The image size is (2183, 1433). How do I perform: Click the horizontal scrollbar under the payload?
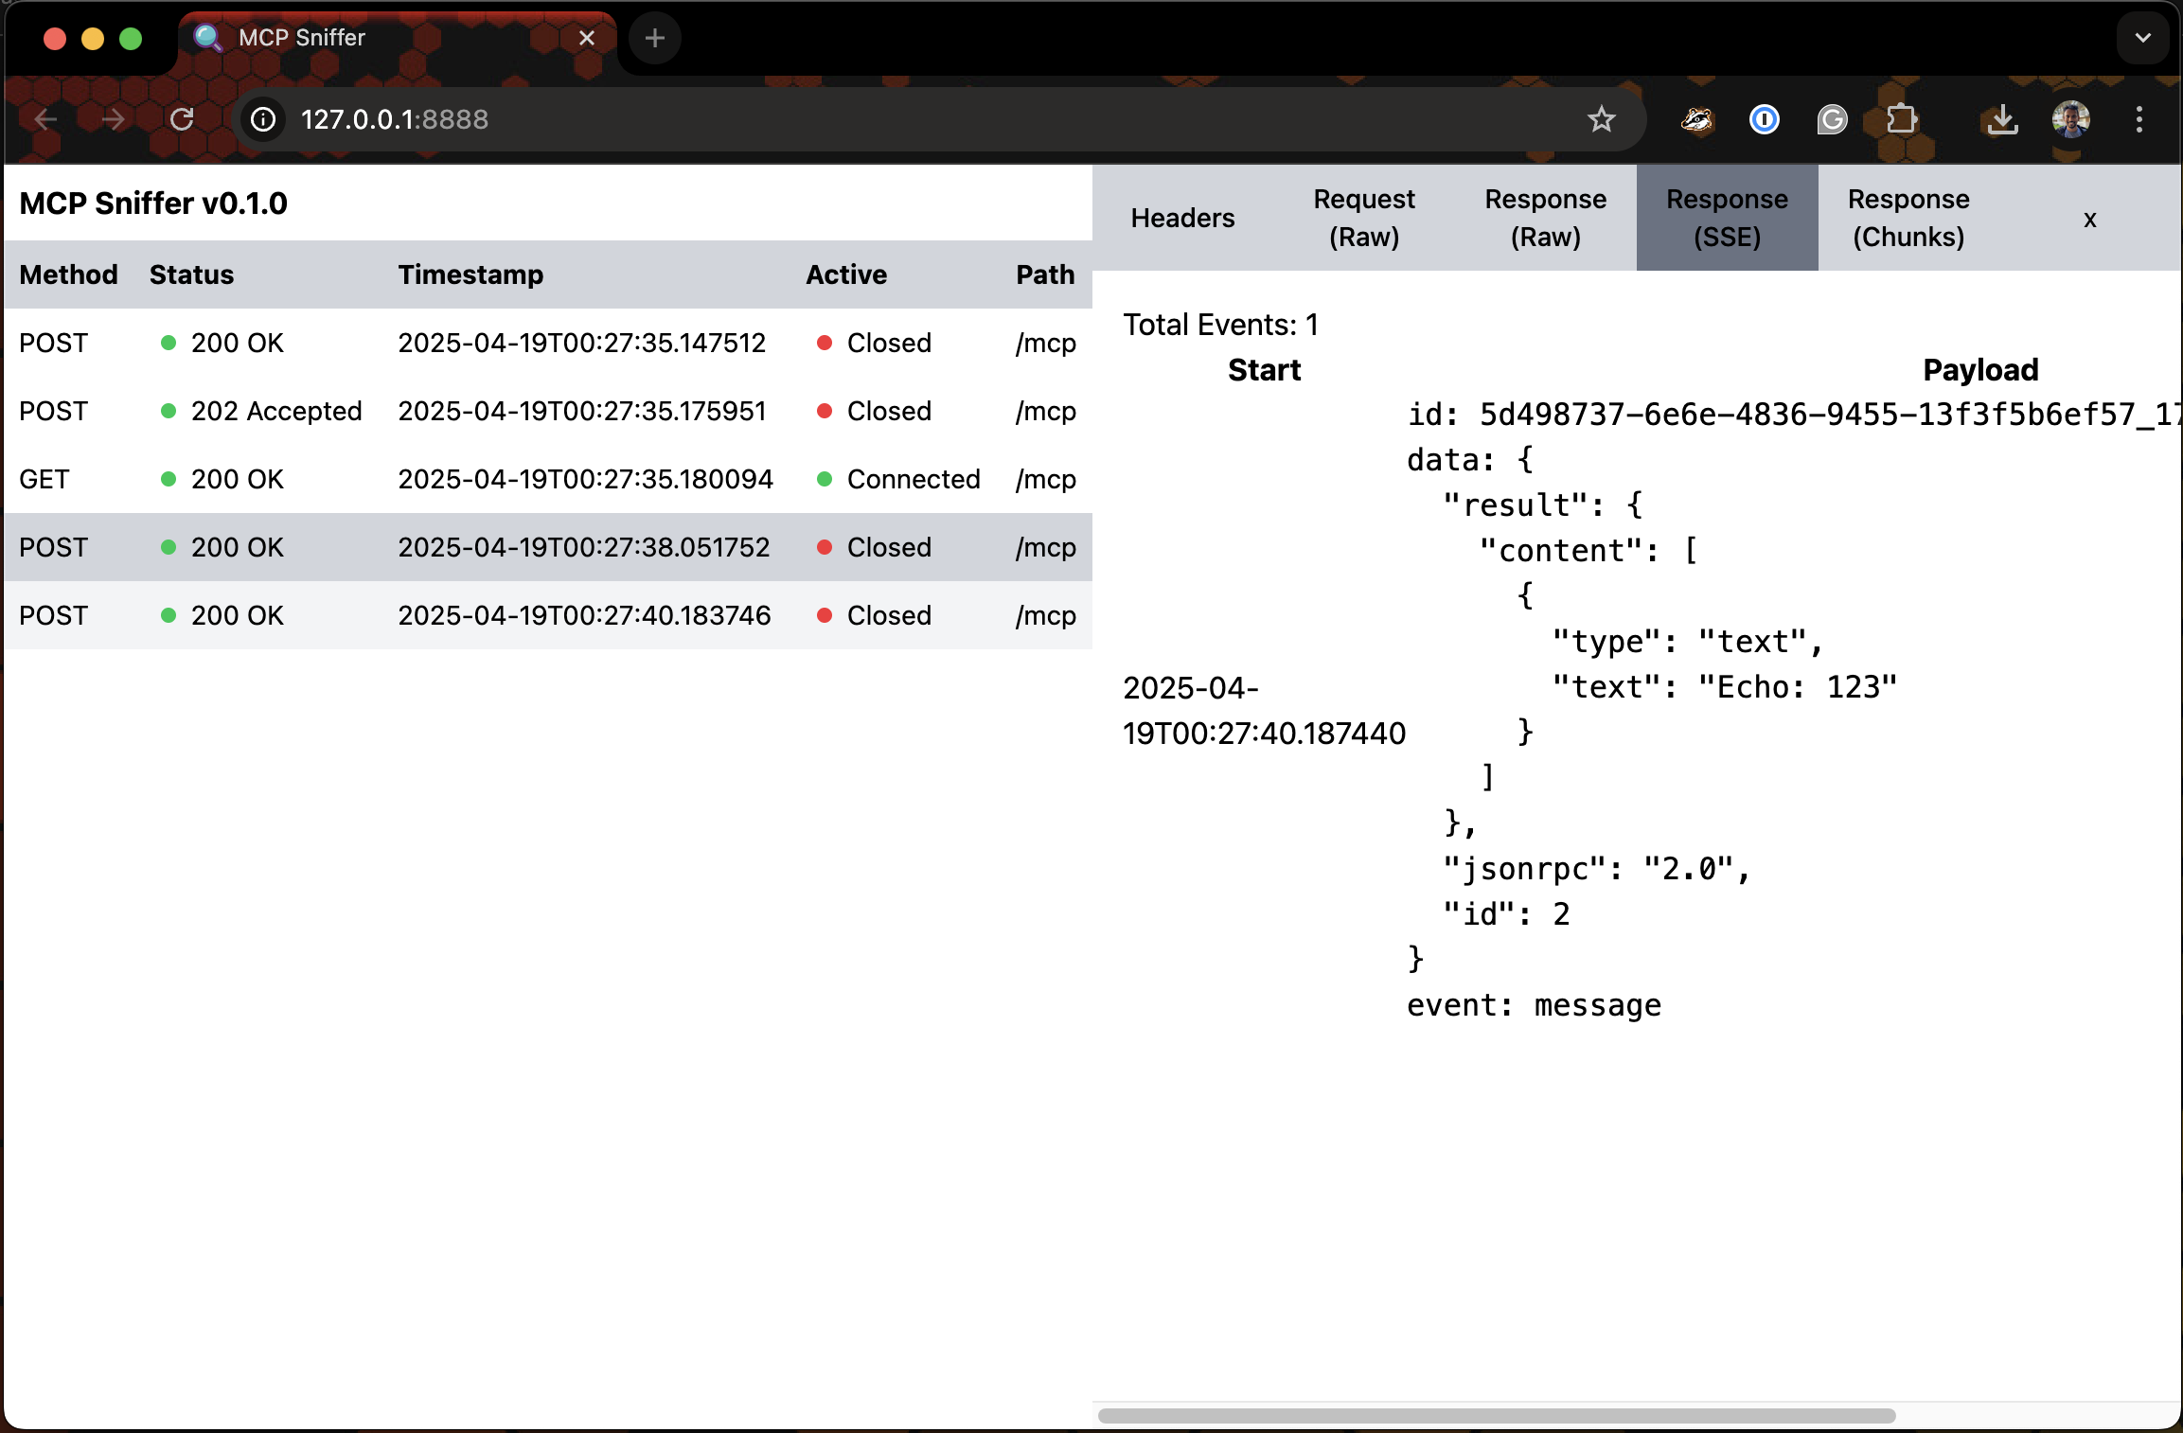pos(1496,1416)
